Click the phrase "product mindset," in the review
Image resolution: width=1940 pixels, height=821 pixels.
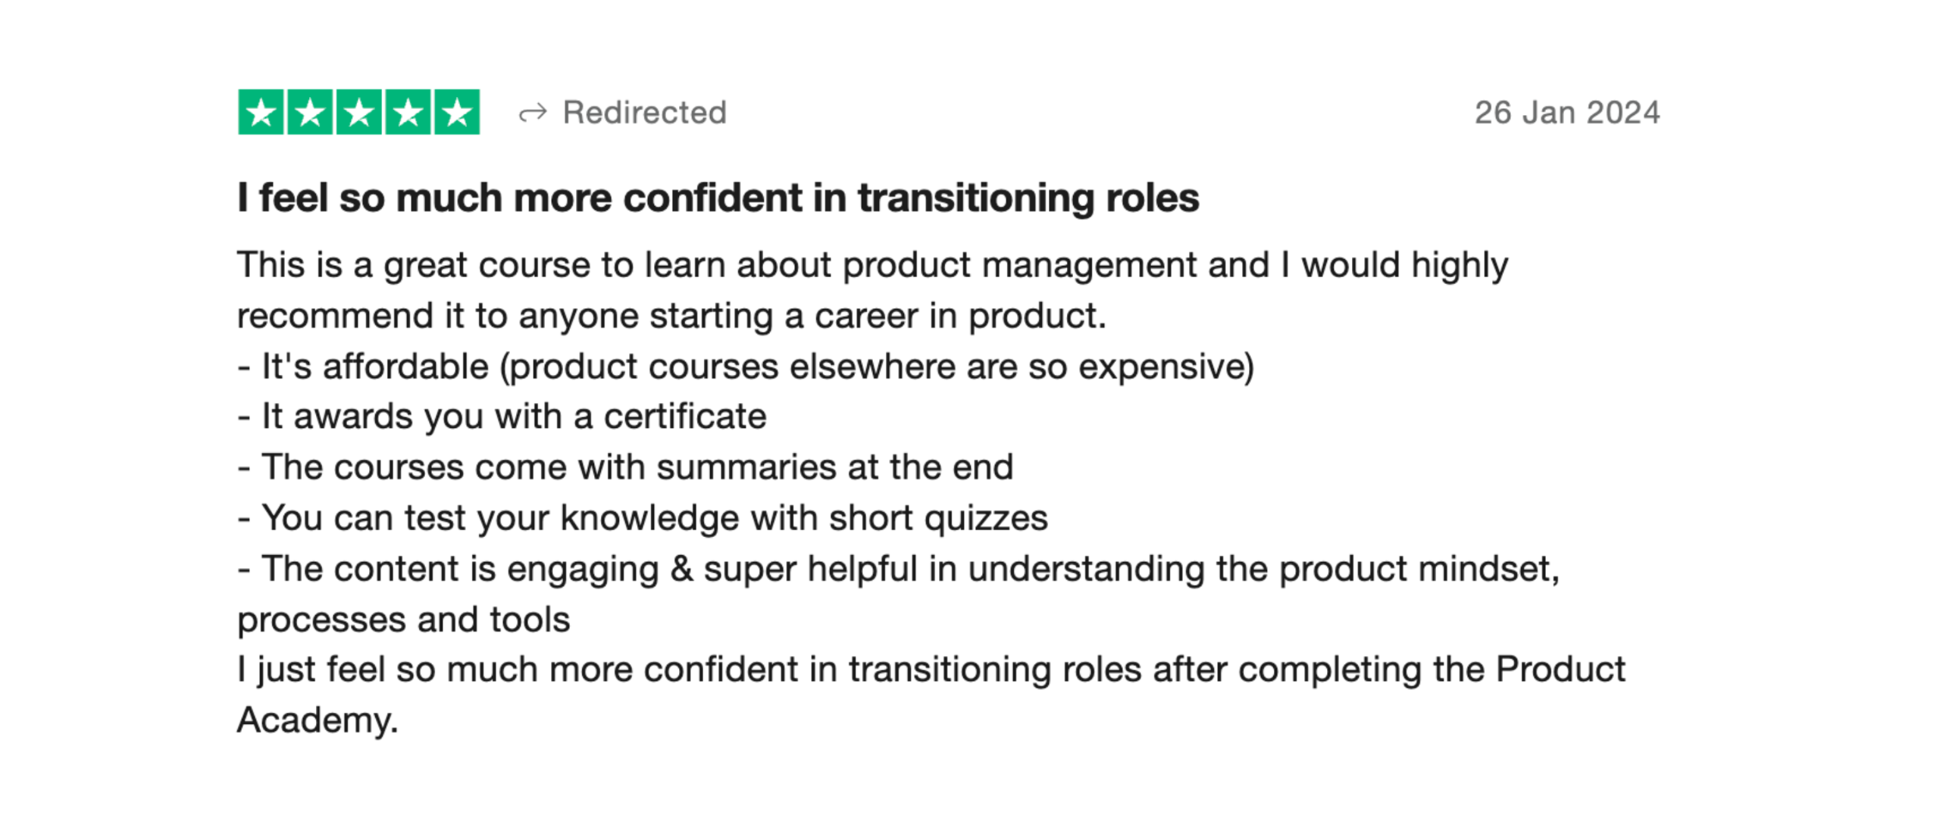1419,569
